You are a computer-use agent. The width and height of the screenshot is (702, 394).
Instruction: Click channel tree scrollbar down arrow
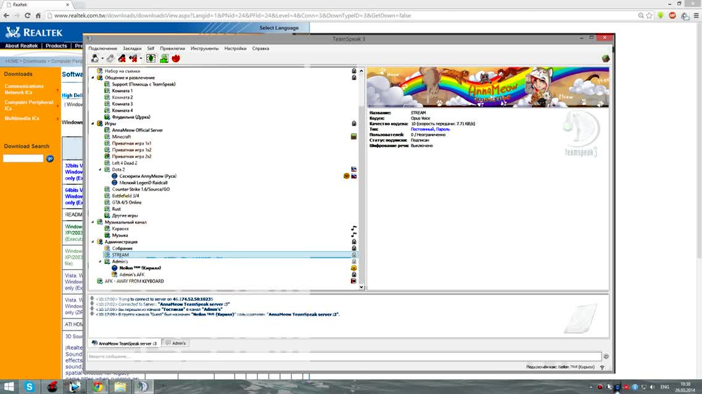click(361, 287)
